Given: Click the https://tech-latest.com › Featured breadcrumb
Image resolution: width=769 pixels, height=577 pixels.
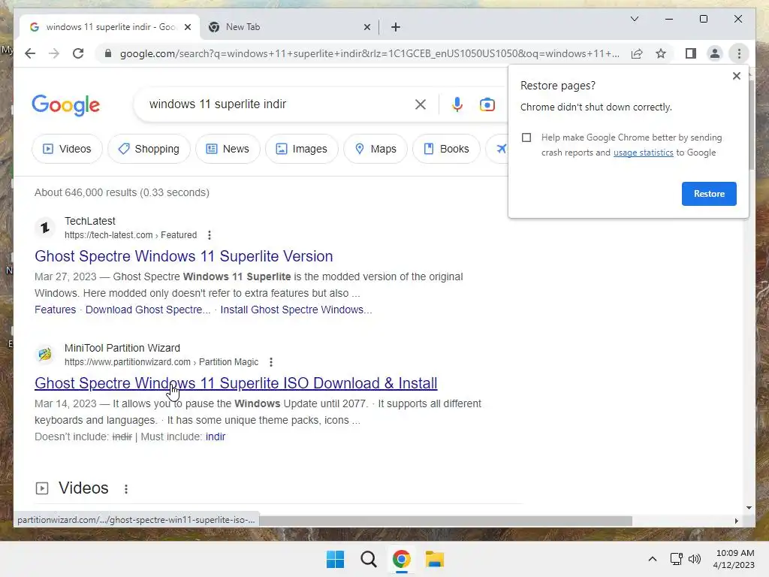Looking at the screenshot, I should click(131, 235).
